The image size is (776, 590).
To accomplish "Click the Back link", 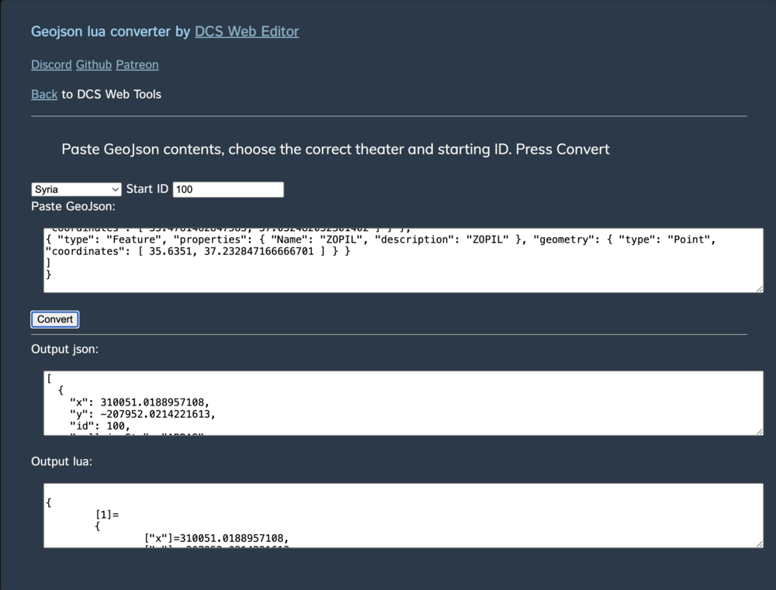I will click(x=44, y=95).
